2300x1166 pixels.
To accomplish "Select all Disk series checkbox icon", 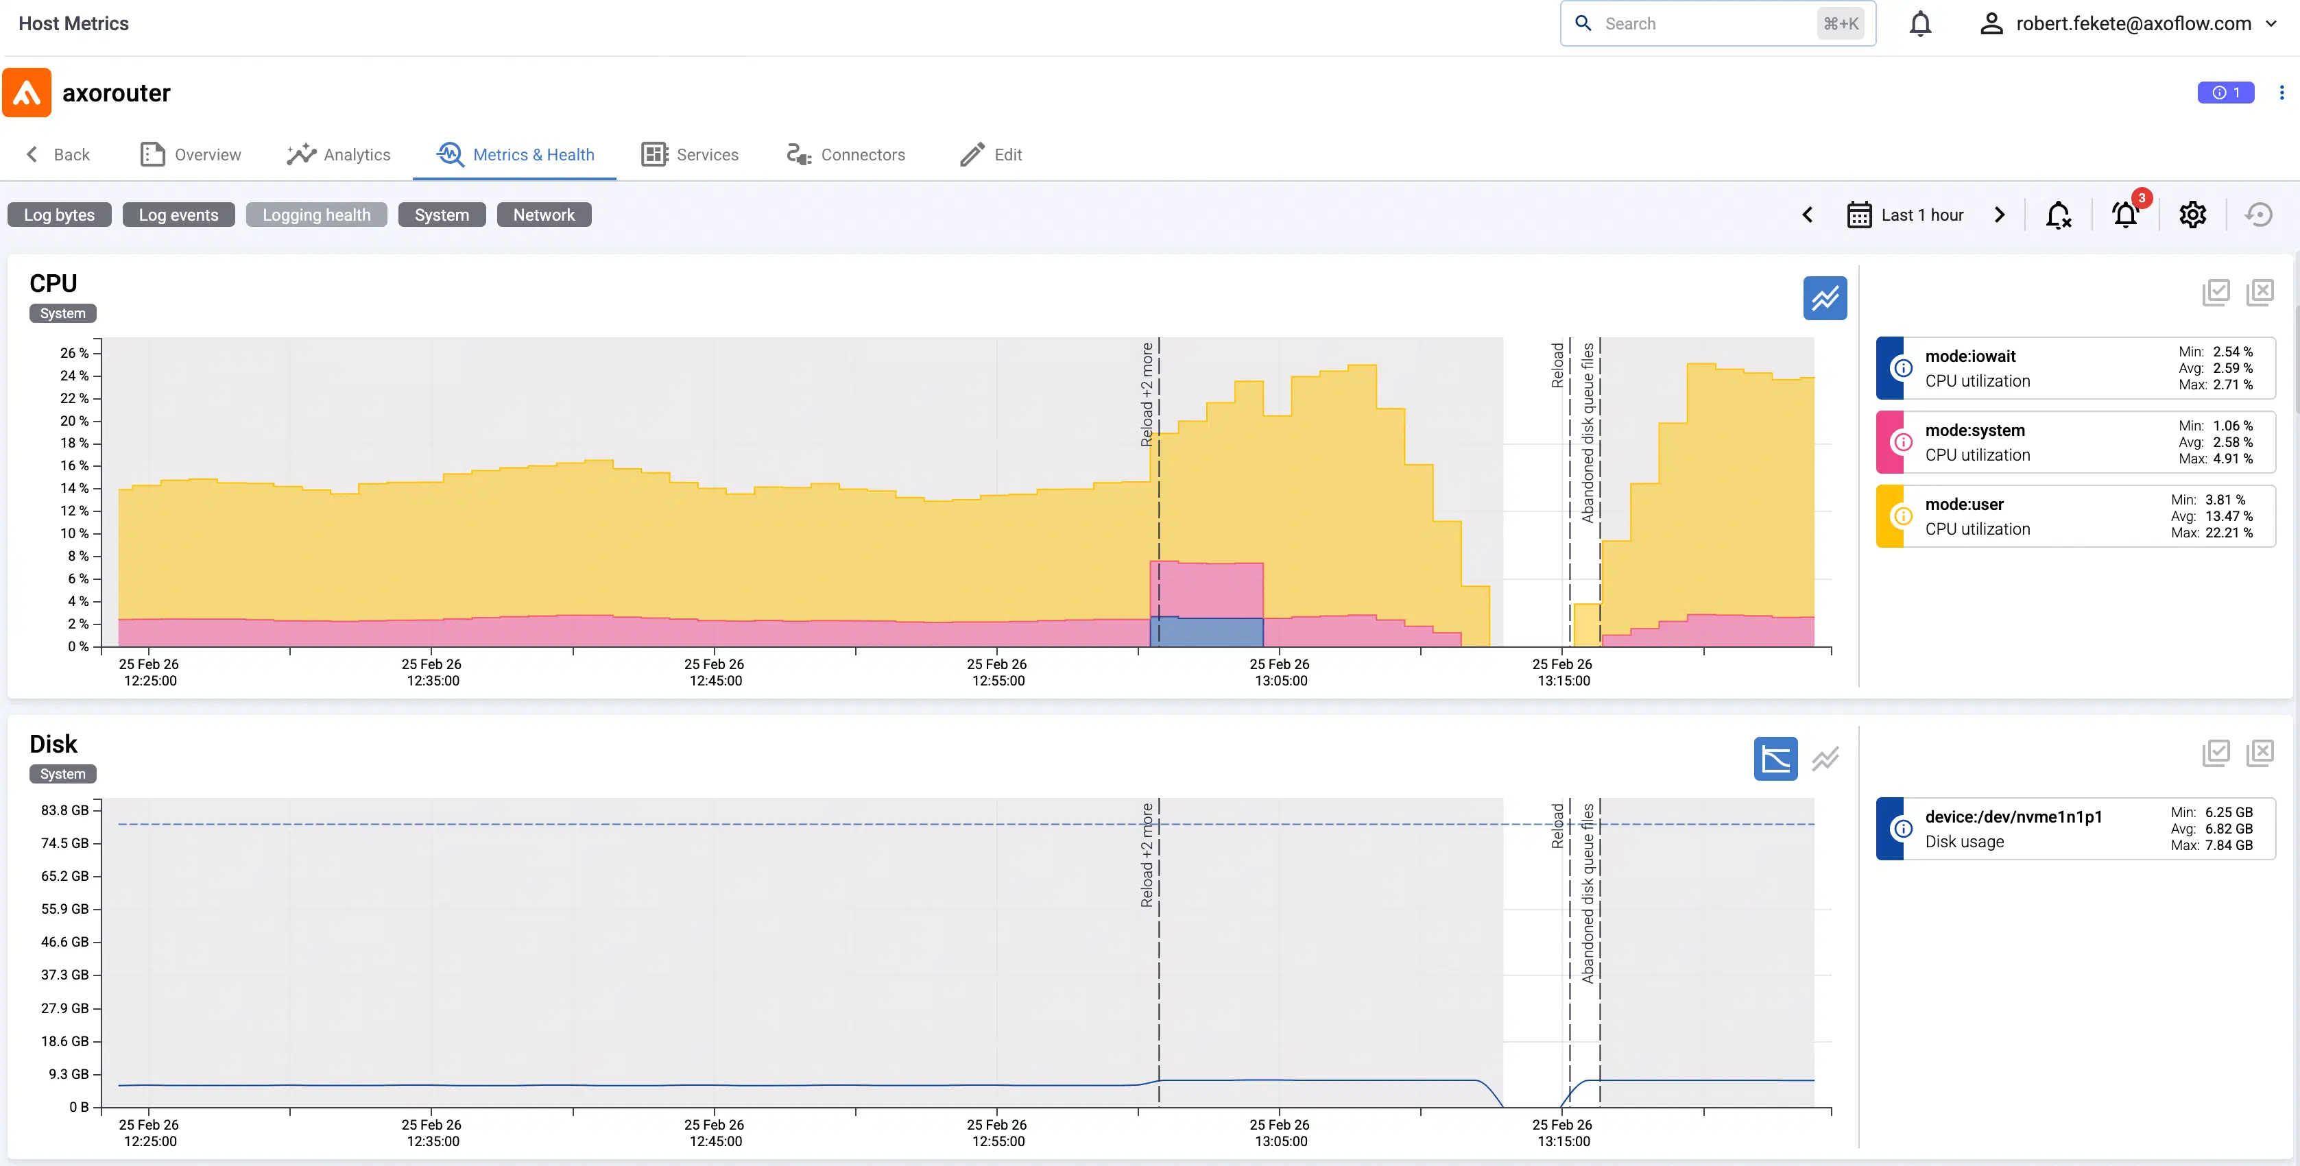I will point(2216,753).
